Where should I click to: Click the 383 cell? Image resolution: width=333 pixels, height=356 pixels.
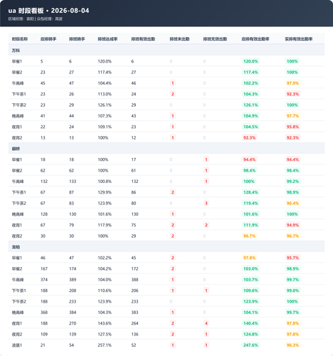point(134,313)
